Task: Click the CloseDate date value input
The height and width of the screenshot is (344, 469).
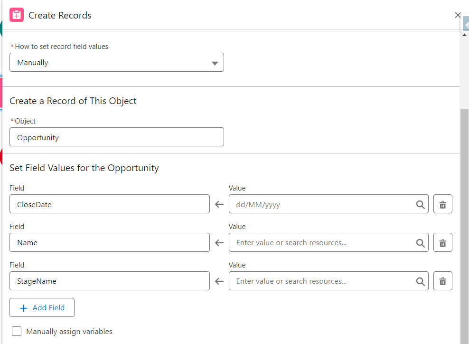Action: pyautogui.click(x=320, y=204)
